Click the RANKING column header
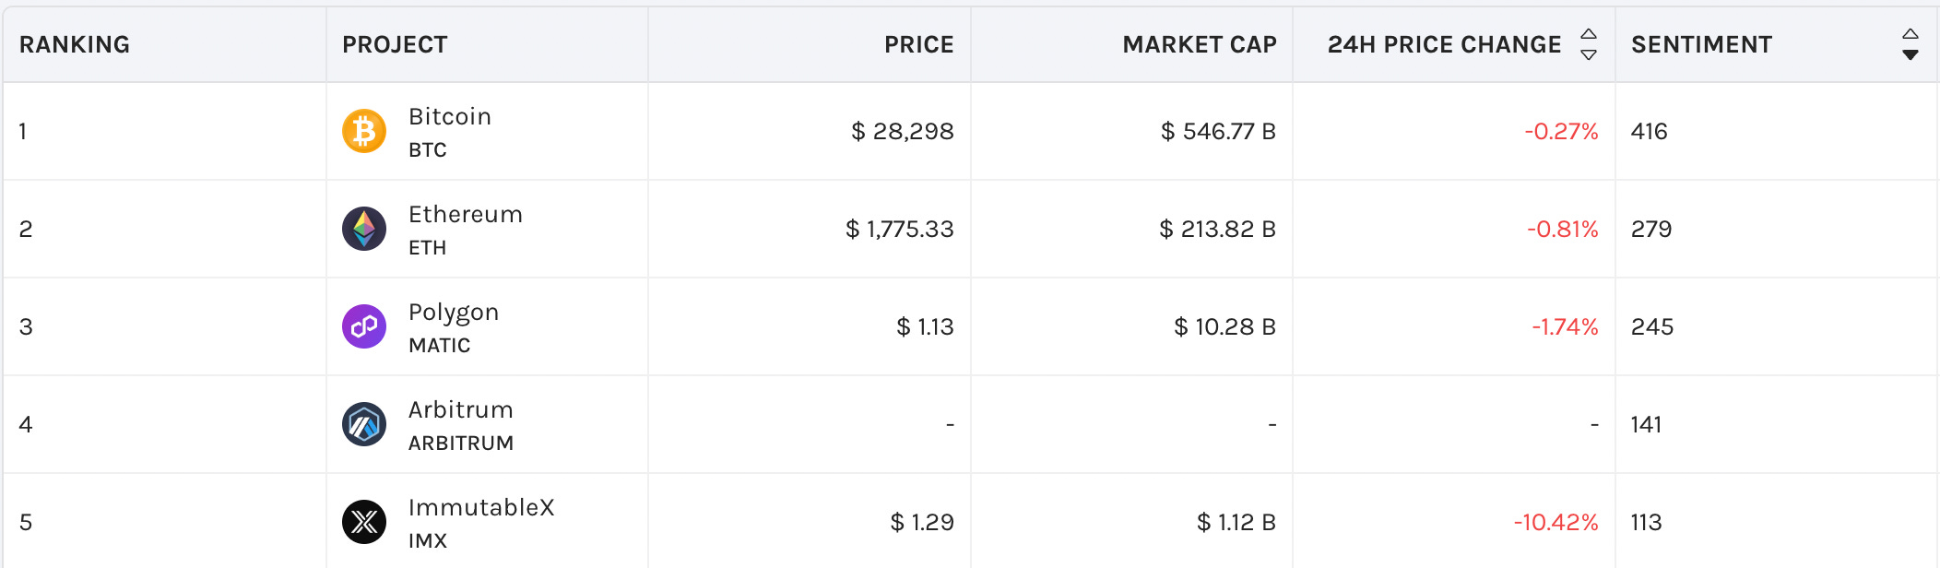 click(75, 44)
